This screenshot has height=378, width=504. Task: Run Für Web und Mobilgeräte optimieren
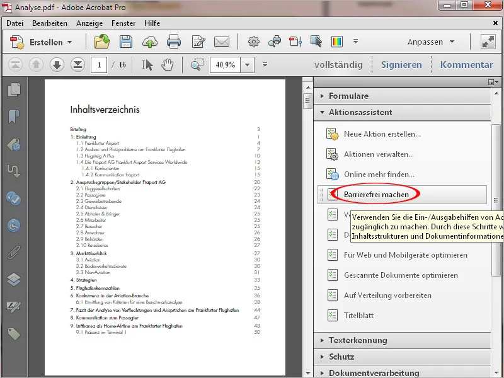pyautogui.click(x=406, y=255)
